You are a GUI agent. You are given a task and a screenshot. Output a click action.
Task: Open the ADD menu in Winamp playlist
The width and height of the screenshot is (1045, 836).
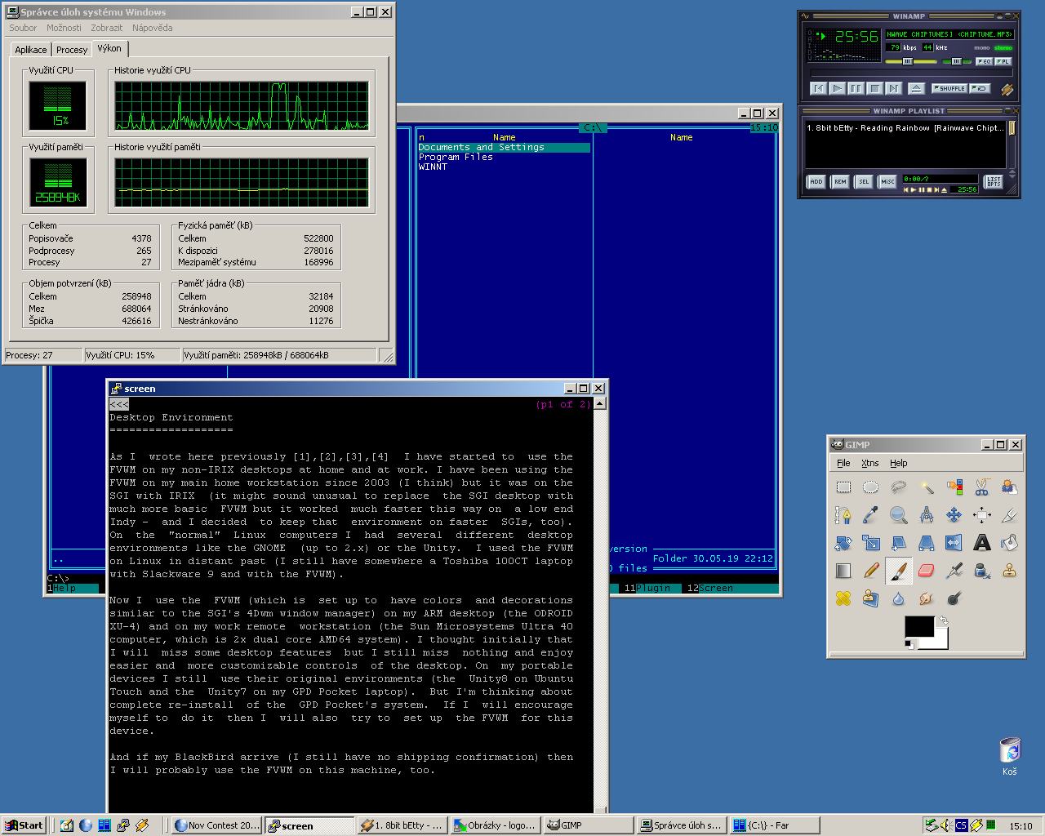tap(816, 182)
